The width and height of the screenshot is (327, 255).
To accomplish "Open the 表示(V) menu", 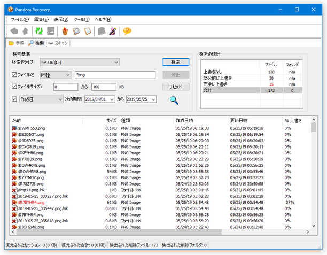I will click(61, 20).
